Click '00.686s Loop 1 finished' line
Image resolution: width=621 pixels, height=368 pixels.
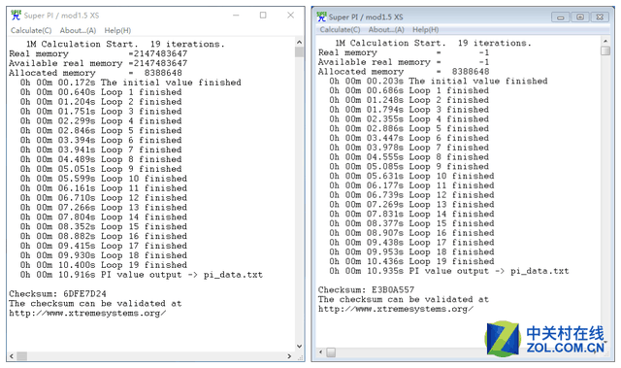[409, 90]
